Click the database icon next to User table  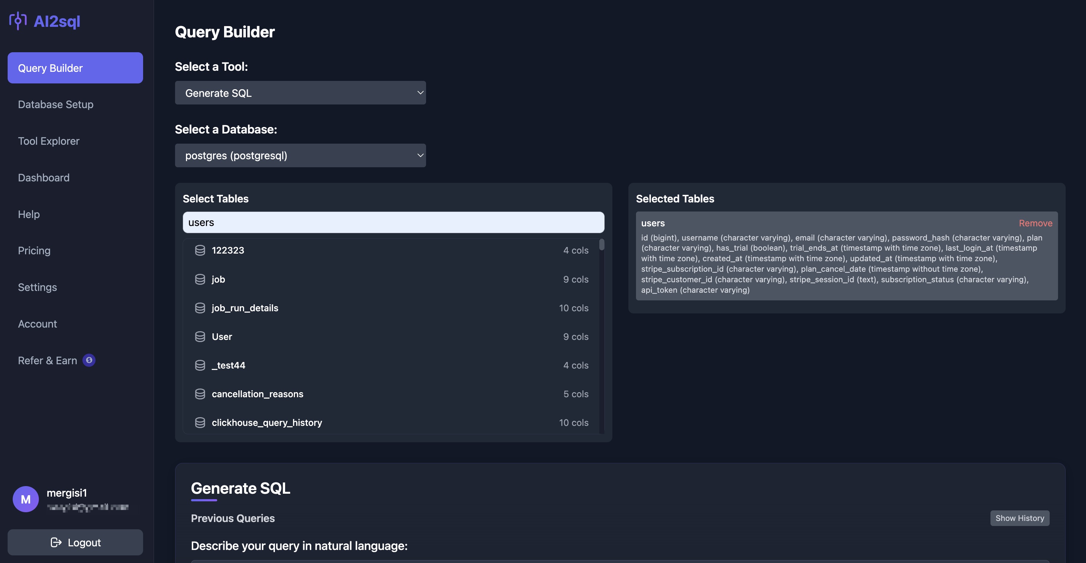(200, 336)
